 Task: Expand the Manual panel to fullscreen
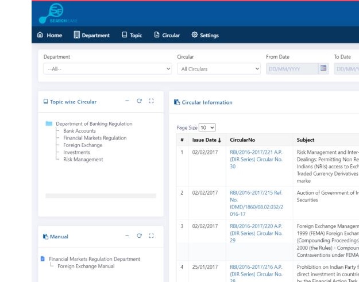[152, 235]
